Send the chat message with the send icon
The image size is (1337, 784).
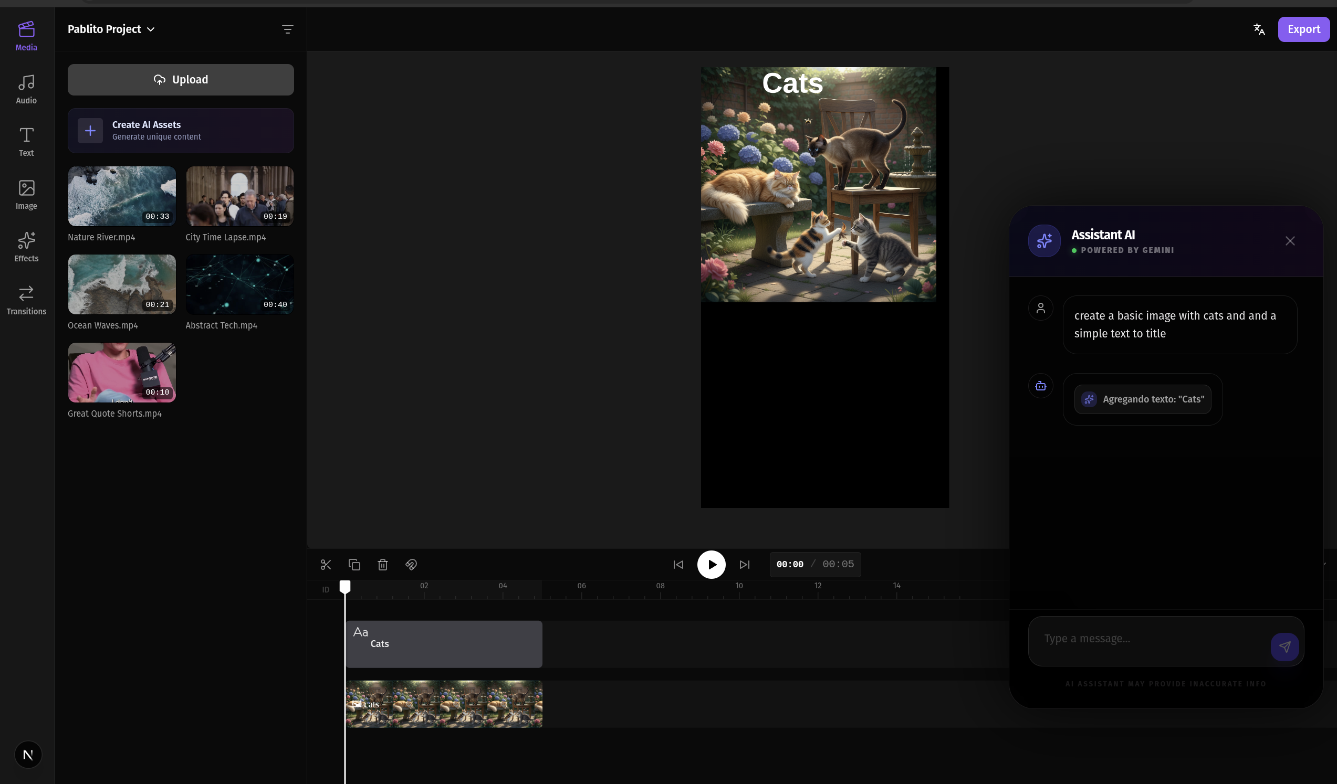point(1284,647)
